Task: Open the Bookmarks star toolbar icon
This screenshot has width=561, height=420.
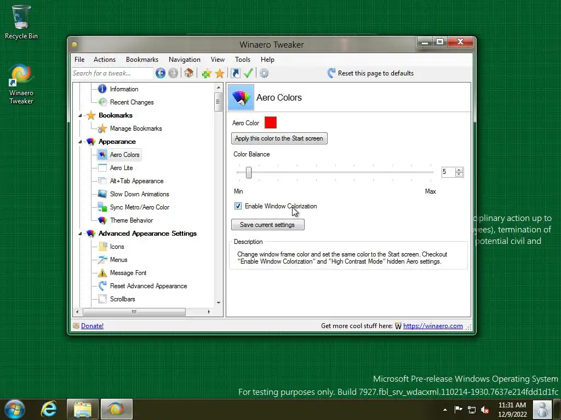Action: 220,74
